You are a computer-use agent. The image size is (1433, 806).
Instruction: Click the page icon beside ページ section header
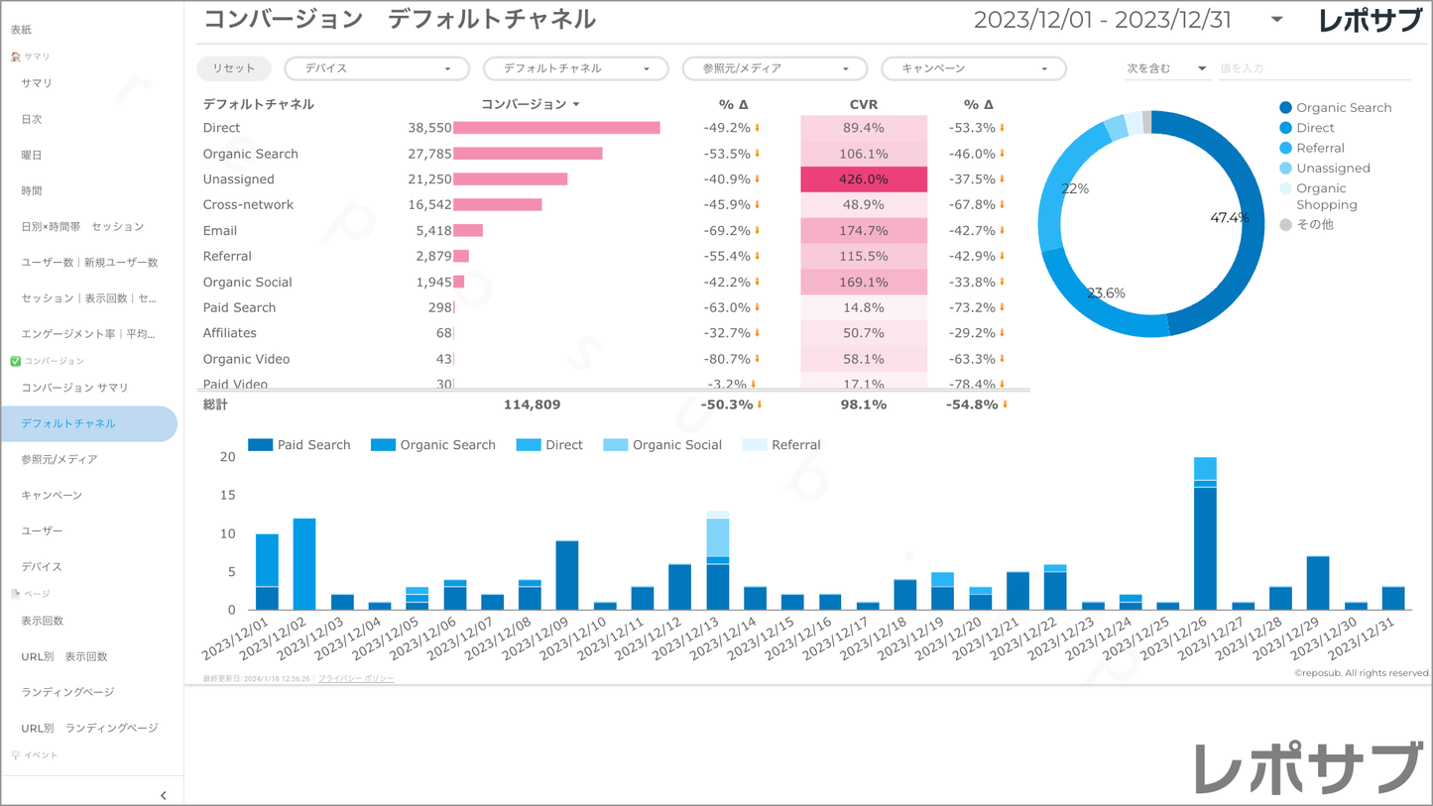tap(15, 594)
